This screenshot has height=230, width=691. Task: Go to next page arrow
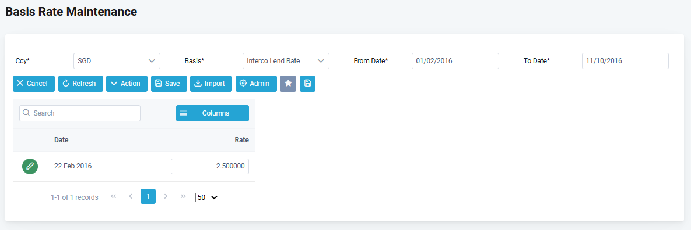point(166,197)
